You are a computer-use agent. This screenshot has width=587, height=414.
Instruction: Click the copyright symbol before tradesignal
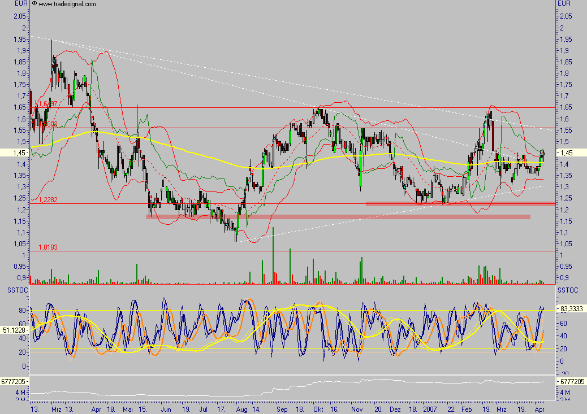[34, 3]
